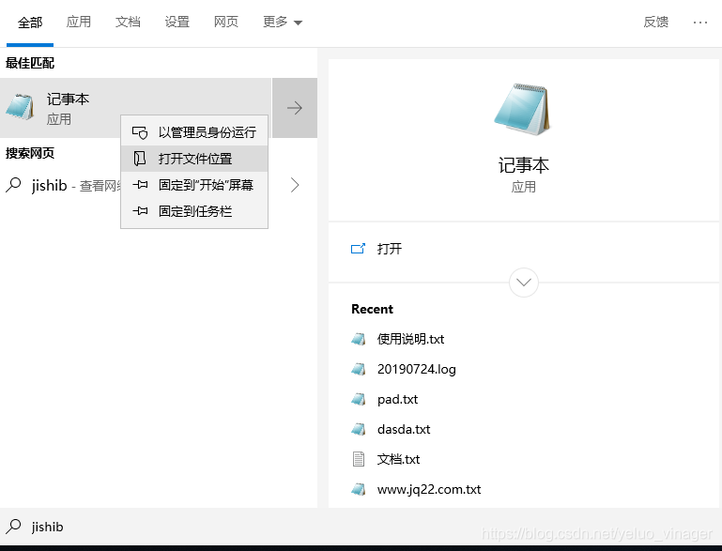The height and width of the screenshot is (551, 722).
Task: Open recent file www.jq22.com.txt
Action: (429, 489)
